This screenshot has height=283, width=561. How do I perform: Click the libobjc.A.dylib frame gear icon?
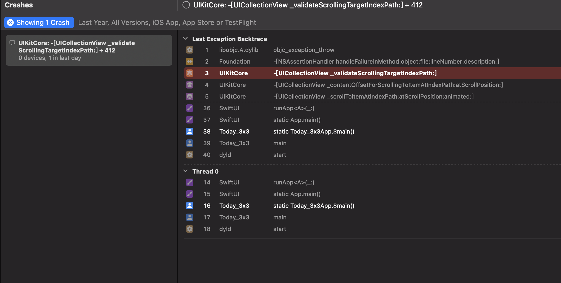[190, 50]
